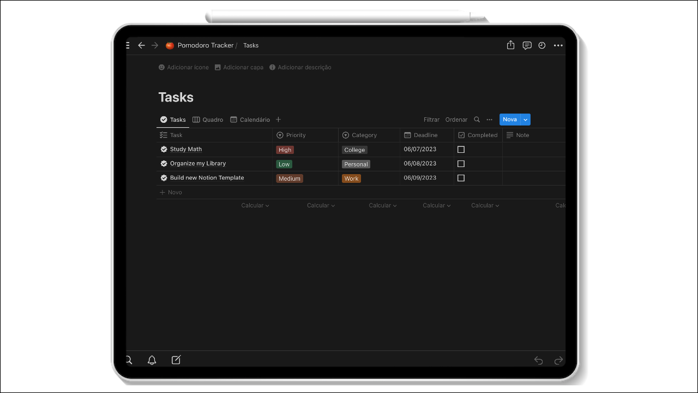Screen dimensions: 698x393
Task: Click the red High priority tag
Action: 285,150
